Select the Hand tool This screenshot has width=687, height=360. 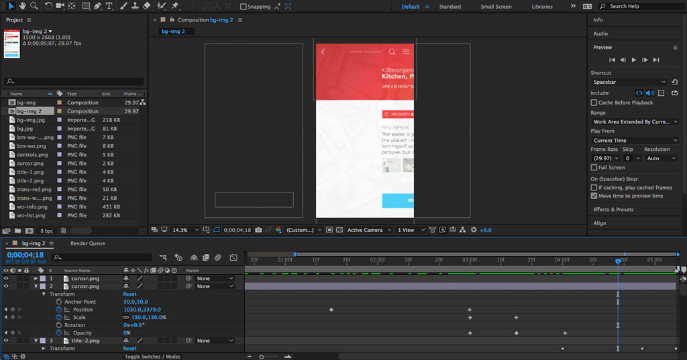pyautogui.click(x=22, y=5)
